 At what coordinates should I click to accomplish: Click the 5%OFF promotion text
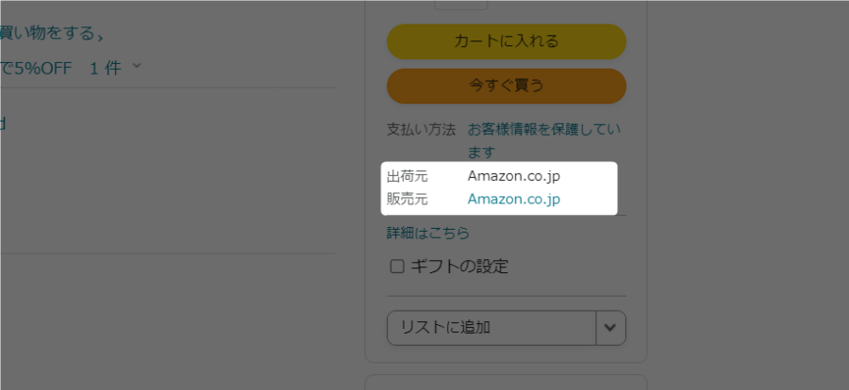tap(38, 68)
